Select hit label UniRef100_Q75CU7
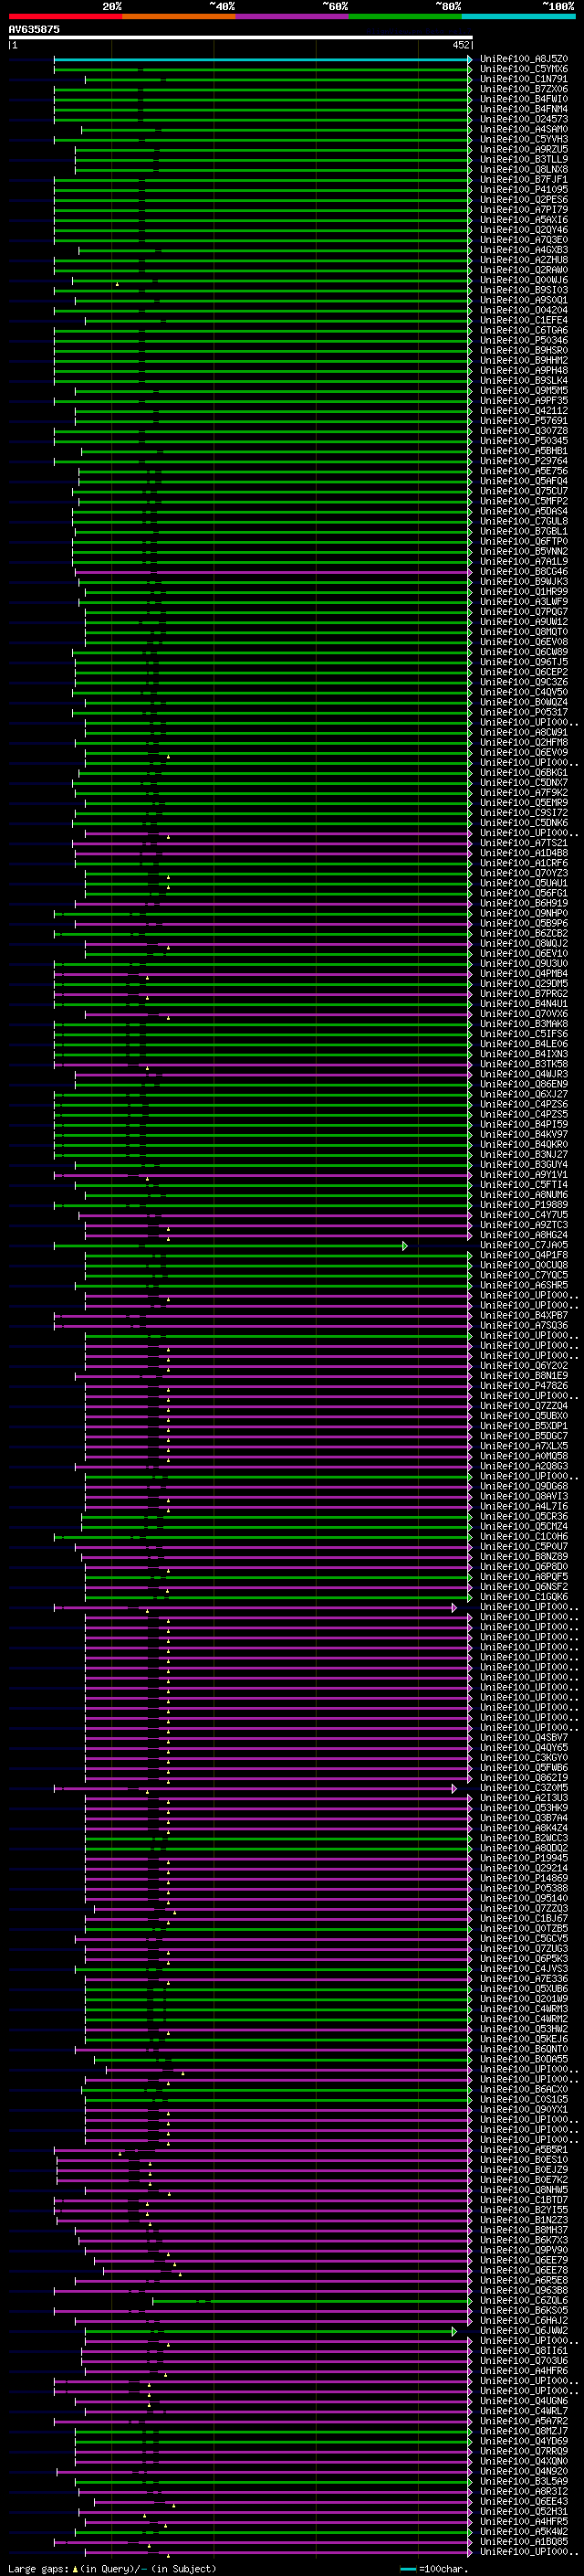The image size is (584, 2576). pos(524,491)
